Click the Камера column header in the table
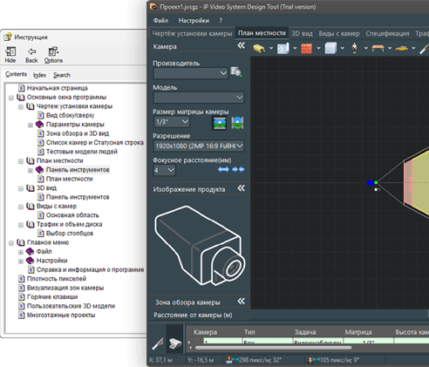The width and height of the screenshot is (429, 367). 205,332
